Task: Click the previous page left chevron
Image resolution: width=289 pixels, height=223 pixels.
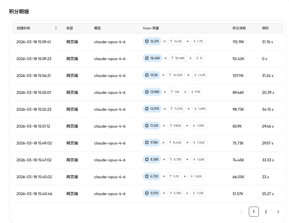Action: coord(241,212)
